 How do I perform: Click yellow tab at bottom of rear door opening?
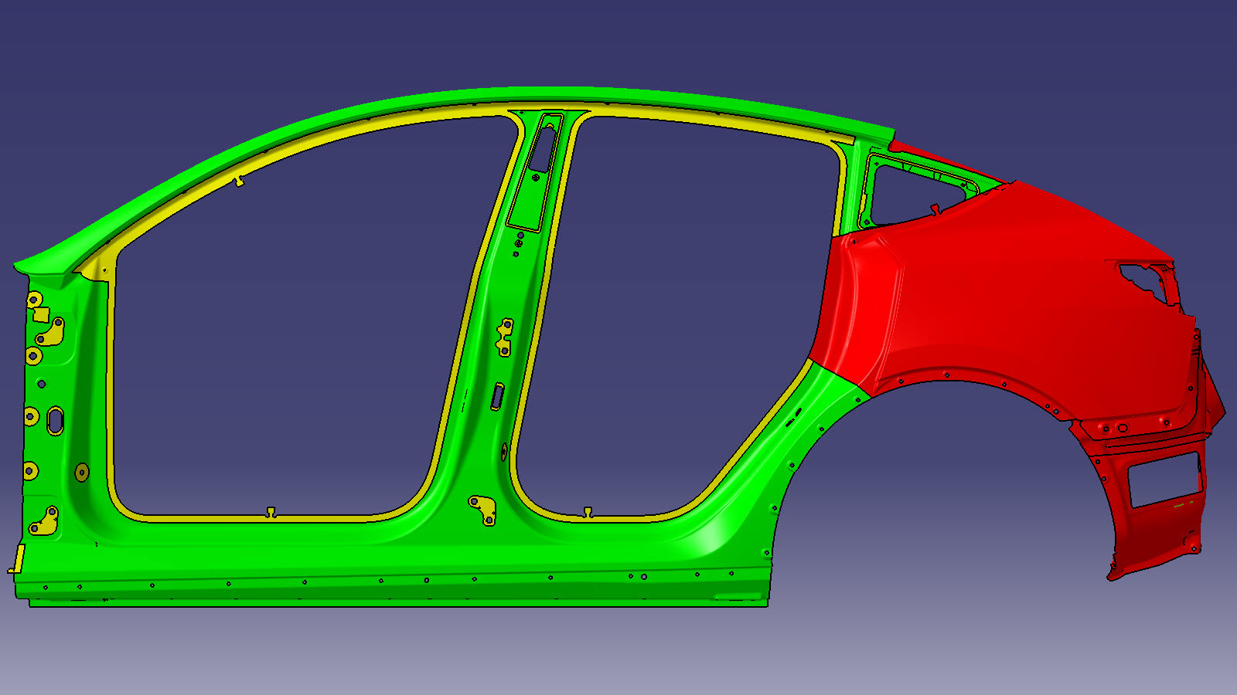tap(588, 512)
